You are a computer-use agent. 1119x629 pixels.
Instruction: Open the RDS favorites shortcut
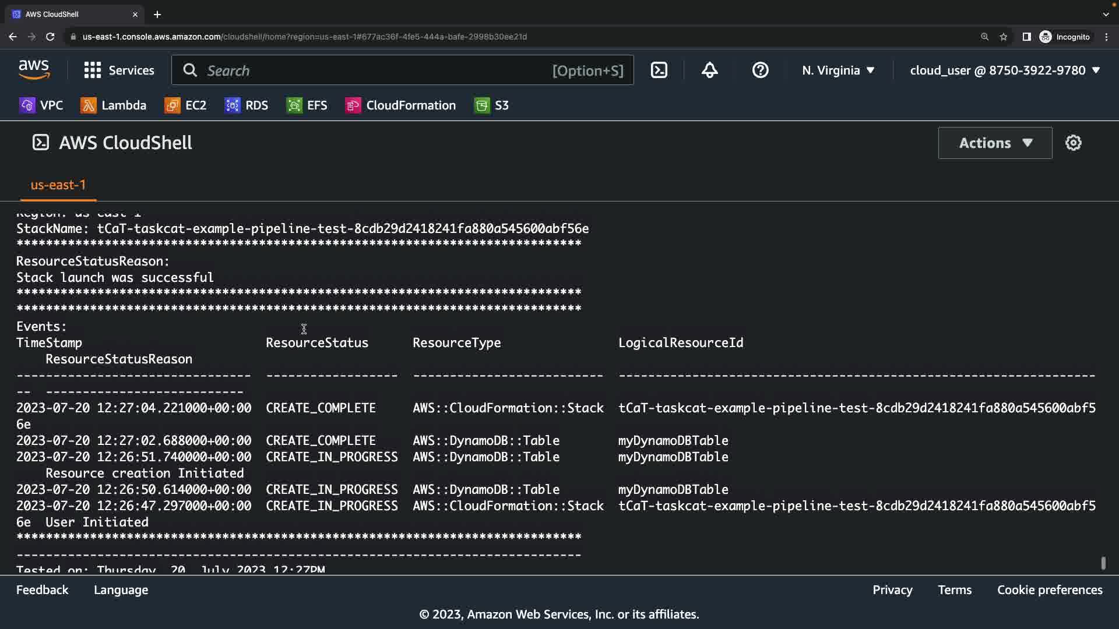pyautogui.click(x=247, y=105)
